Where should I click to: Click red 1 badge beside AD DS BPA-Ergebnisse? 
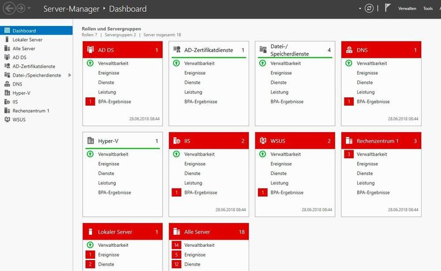[x=90, y=101]
